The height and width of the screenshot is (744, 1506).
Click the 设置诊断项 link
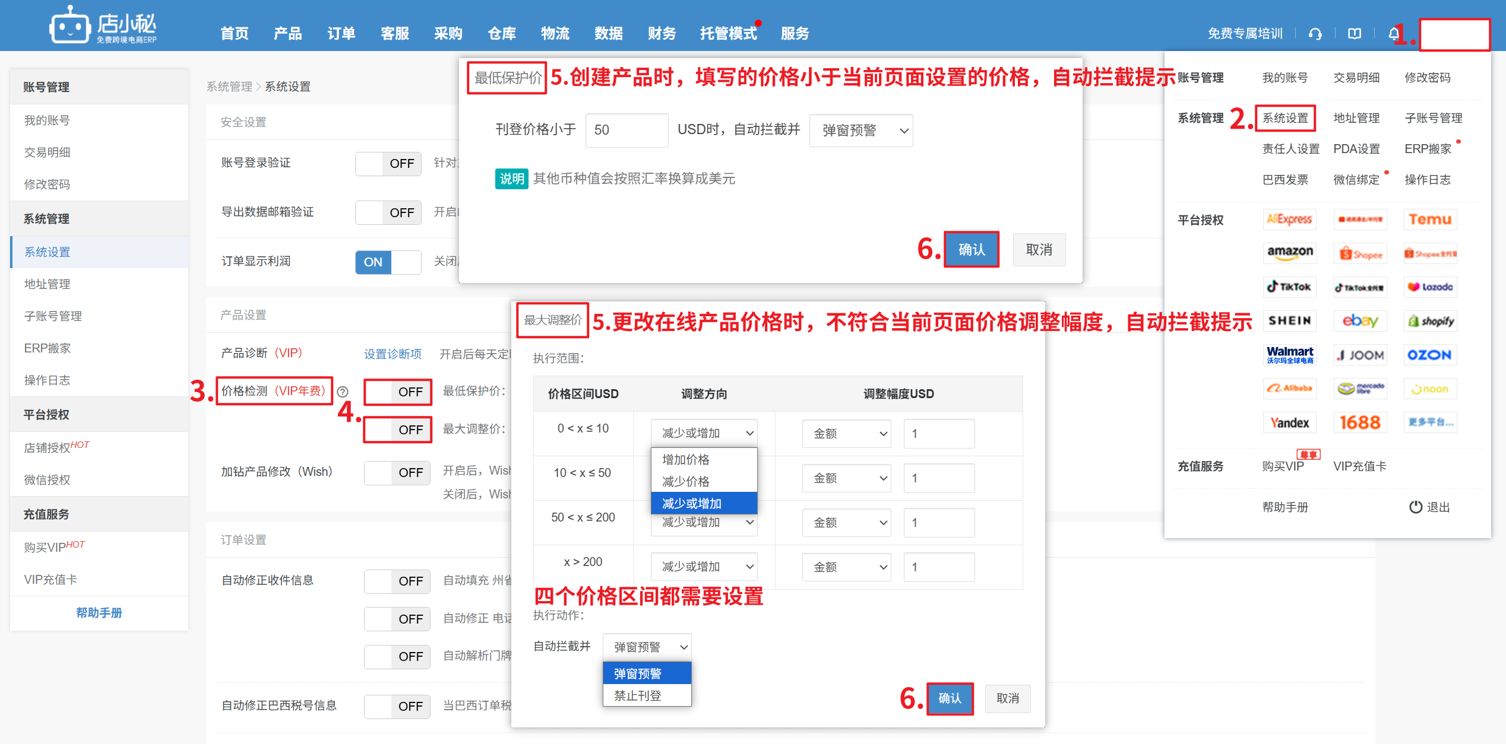tap(393, 354)
